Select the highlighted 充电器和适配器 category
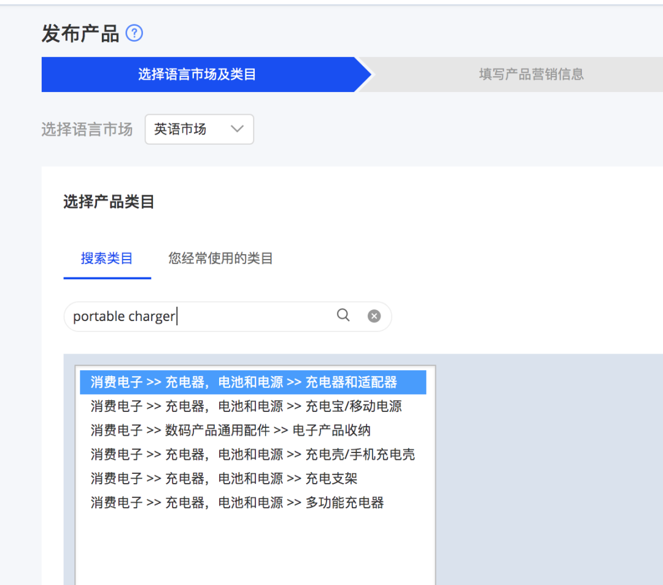 pyautogui.click(x=246, y=382)
